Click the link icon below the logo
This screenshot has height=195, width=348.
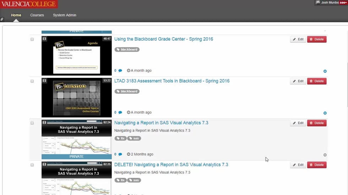point(2,19)
